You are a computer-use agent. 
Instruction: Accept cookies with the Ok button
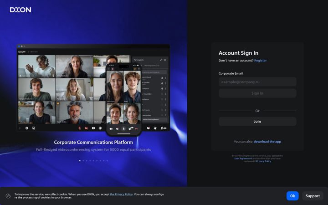(292, 196)
